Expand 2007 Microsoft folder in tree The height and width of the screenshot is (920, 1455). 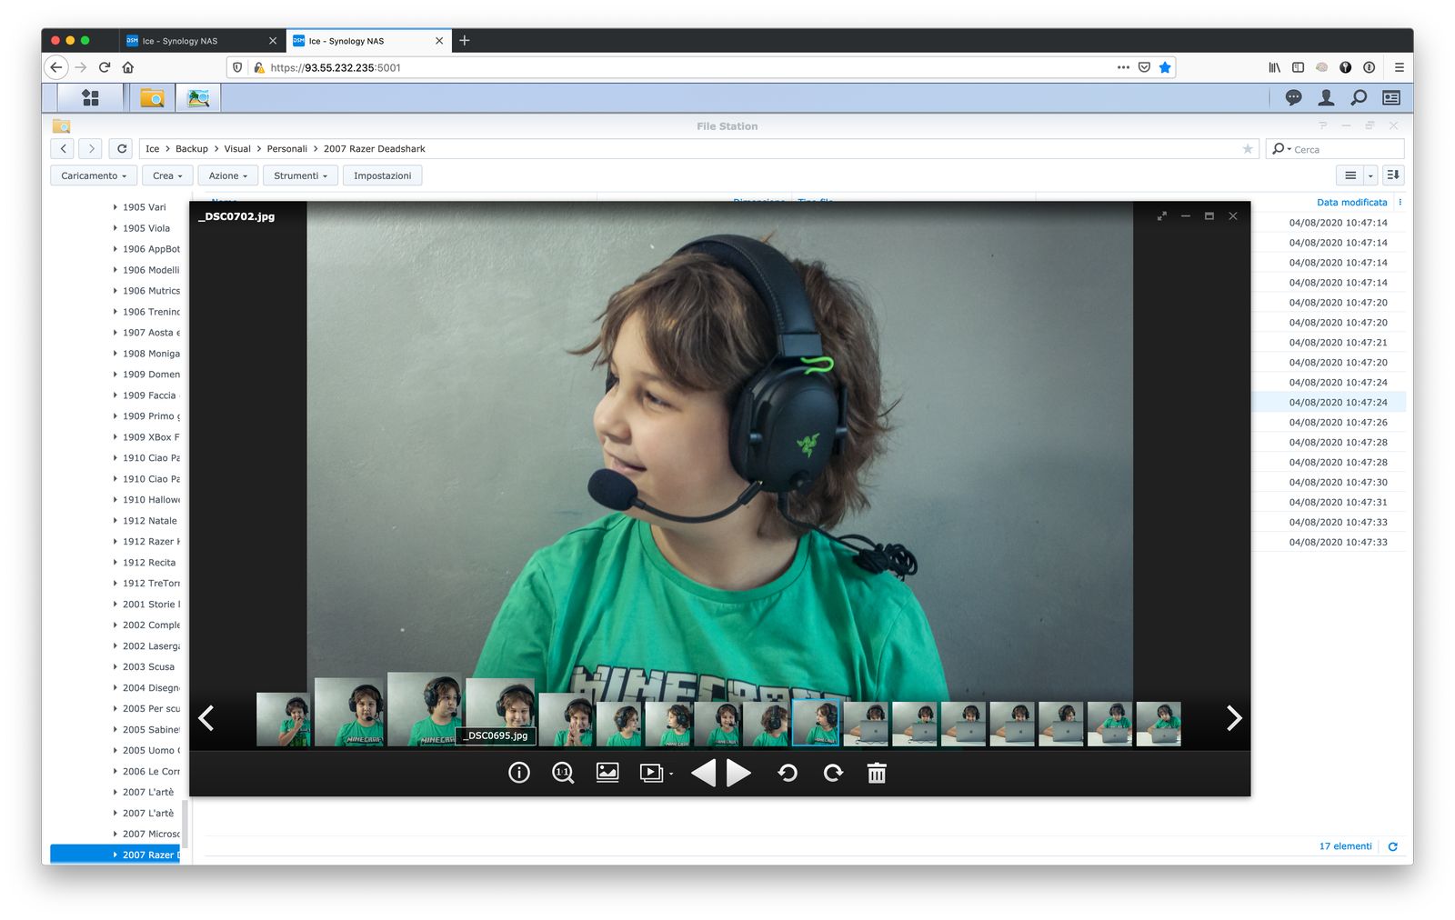[115, 834]
